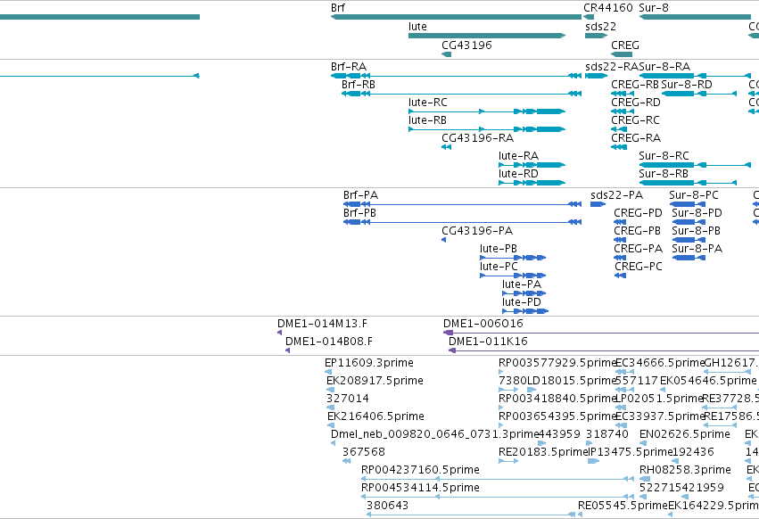Click the DME1-014M13.F clone label
The width and height of the screenshot is (759, 519).
(322, 324)
